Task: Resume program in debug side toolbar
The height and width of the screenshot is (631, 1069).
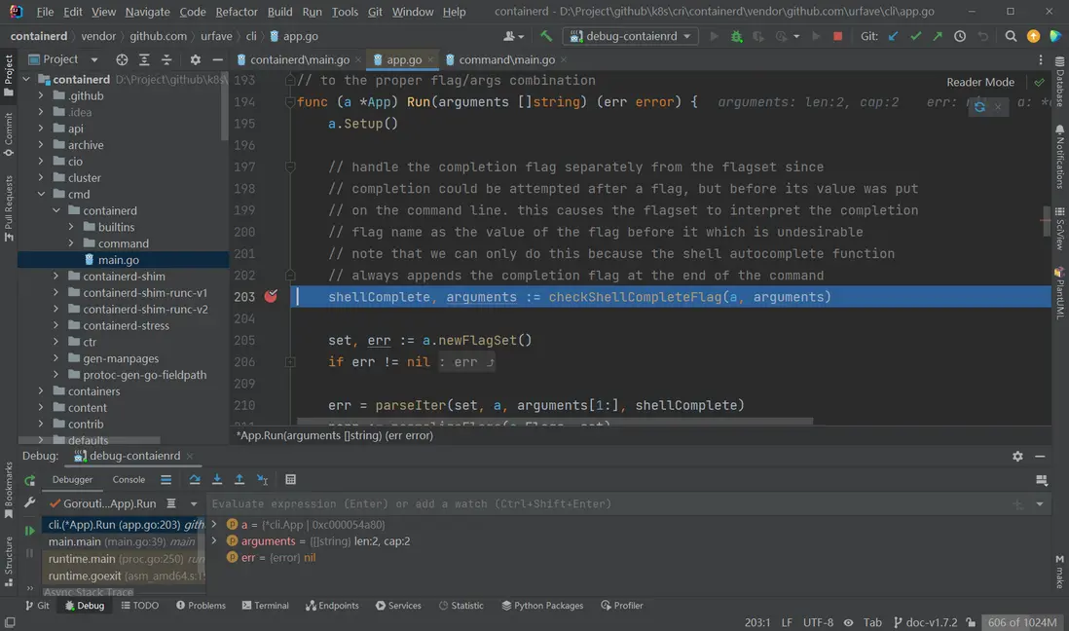Action: point(29,531)
